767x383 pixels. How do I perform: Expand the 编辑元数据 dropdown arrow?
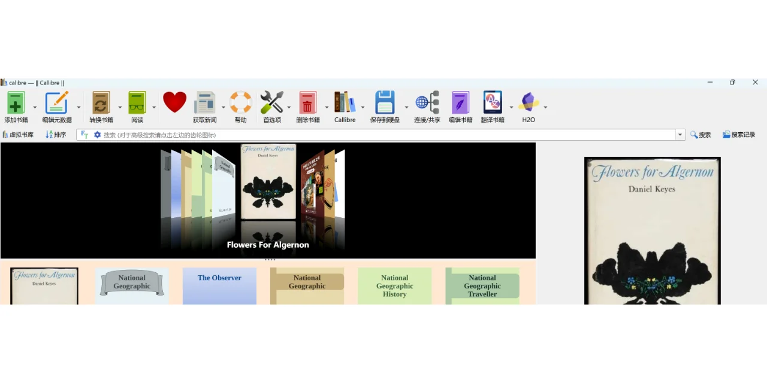point(78,108)
